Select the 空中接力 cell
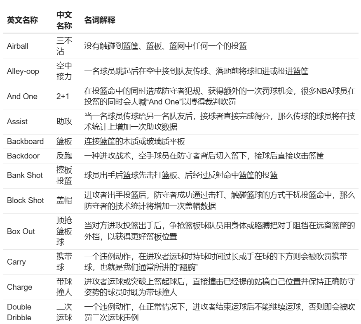Image resolution: width=361 pixels, height=324 pixels. (64, 71)
